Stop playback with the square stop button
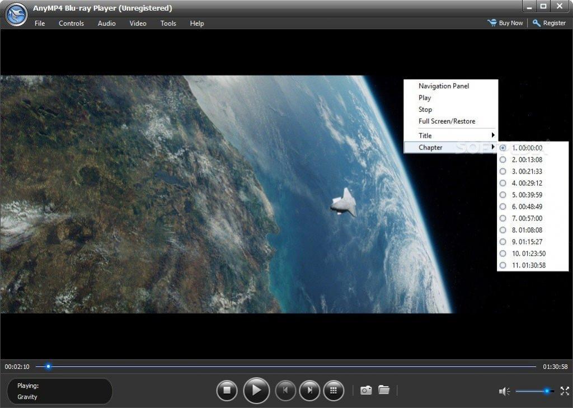 click(227, 391)
